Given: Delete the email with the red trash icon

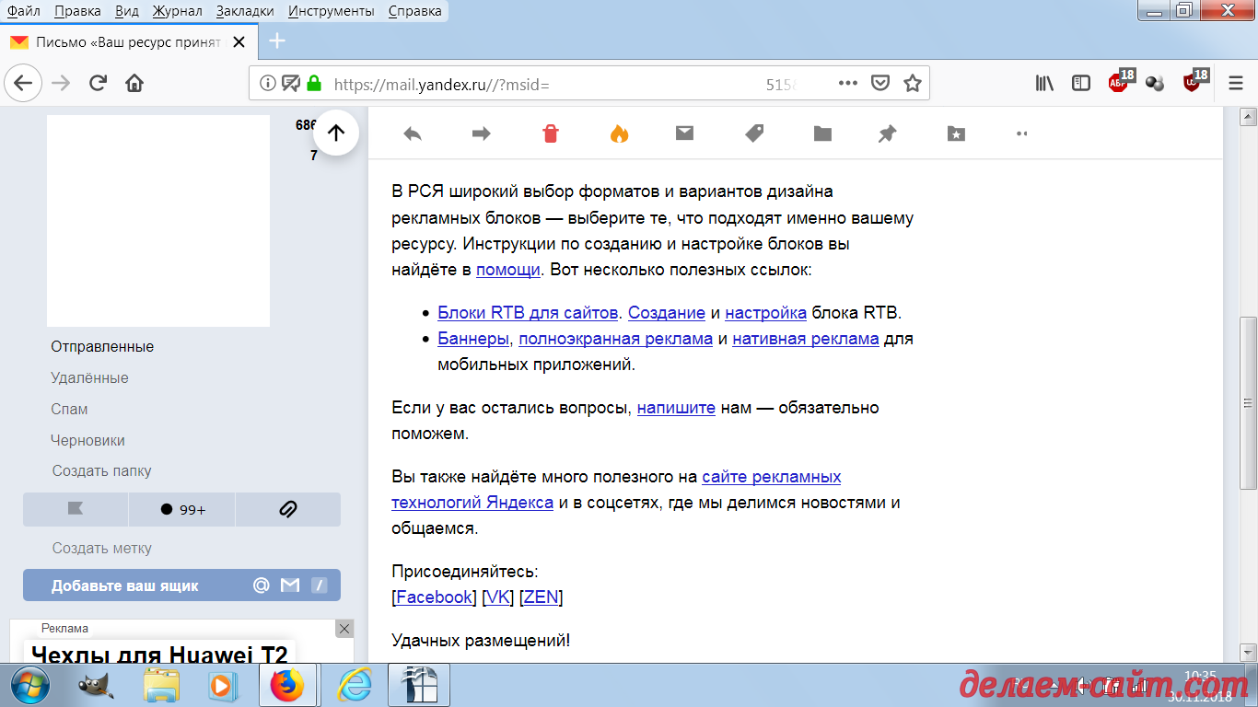Looking at the screenshot, I should click(x=550, y=133).
